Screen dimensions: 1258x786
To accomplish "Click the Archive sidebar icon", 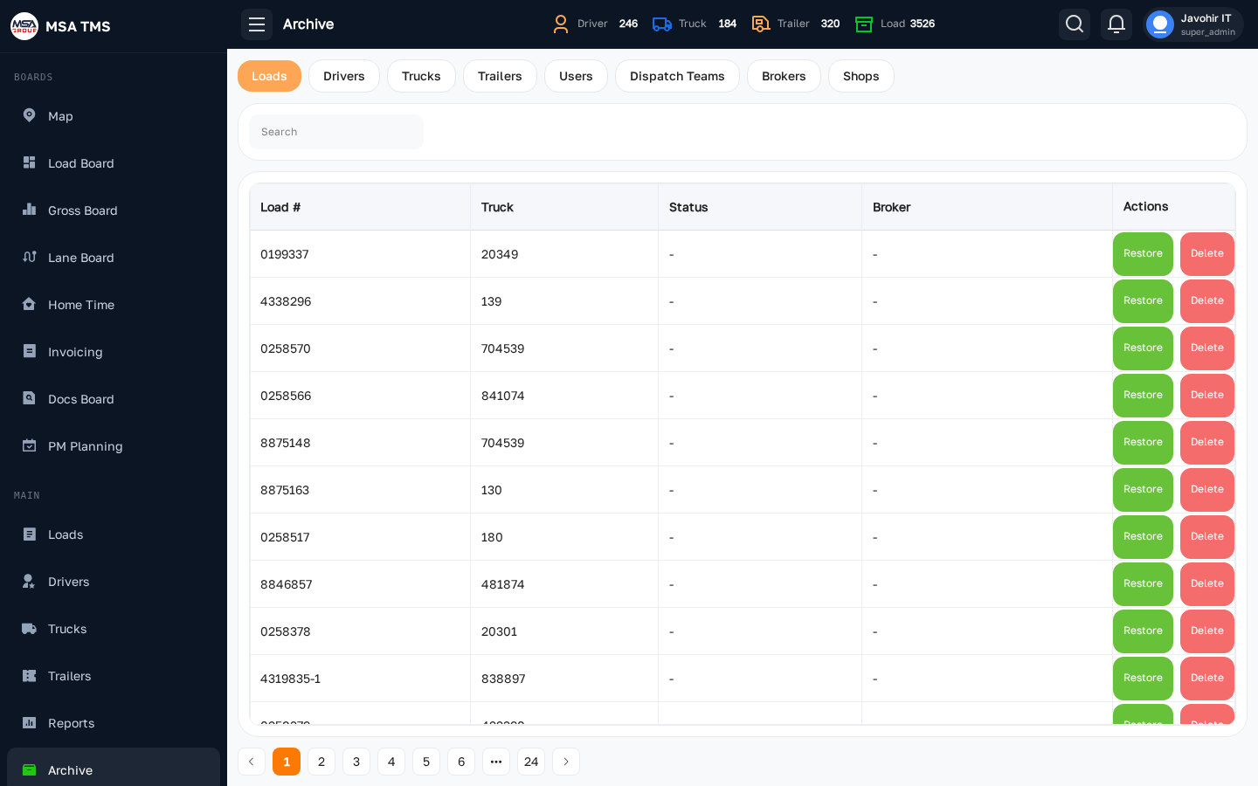I will [x=29, y=769].
